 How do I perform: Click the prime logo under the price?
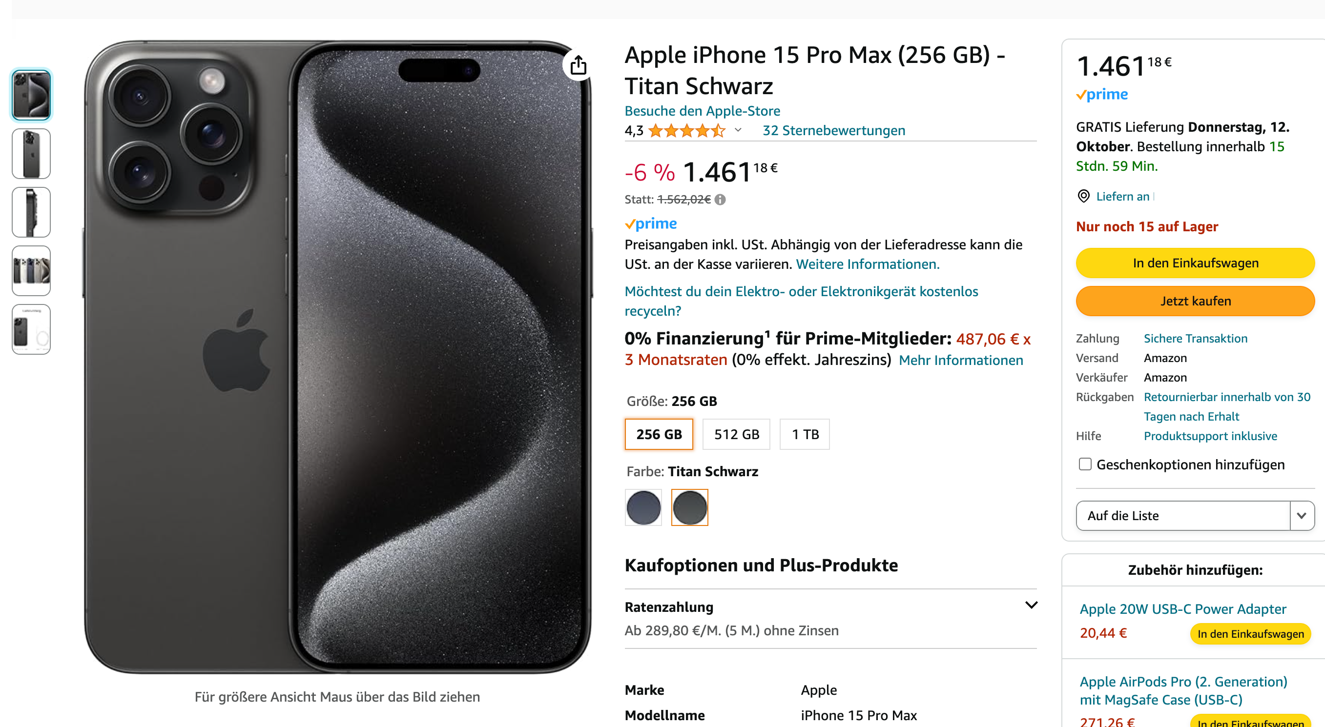tap(651, 223)
